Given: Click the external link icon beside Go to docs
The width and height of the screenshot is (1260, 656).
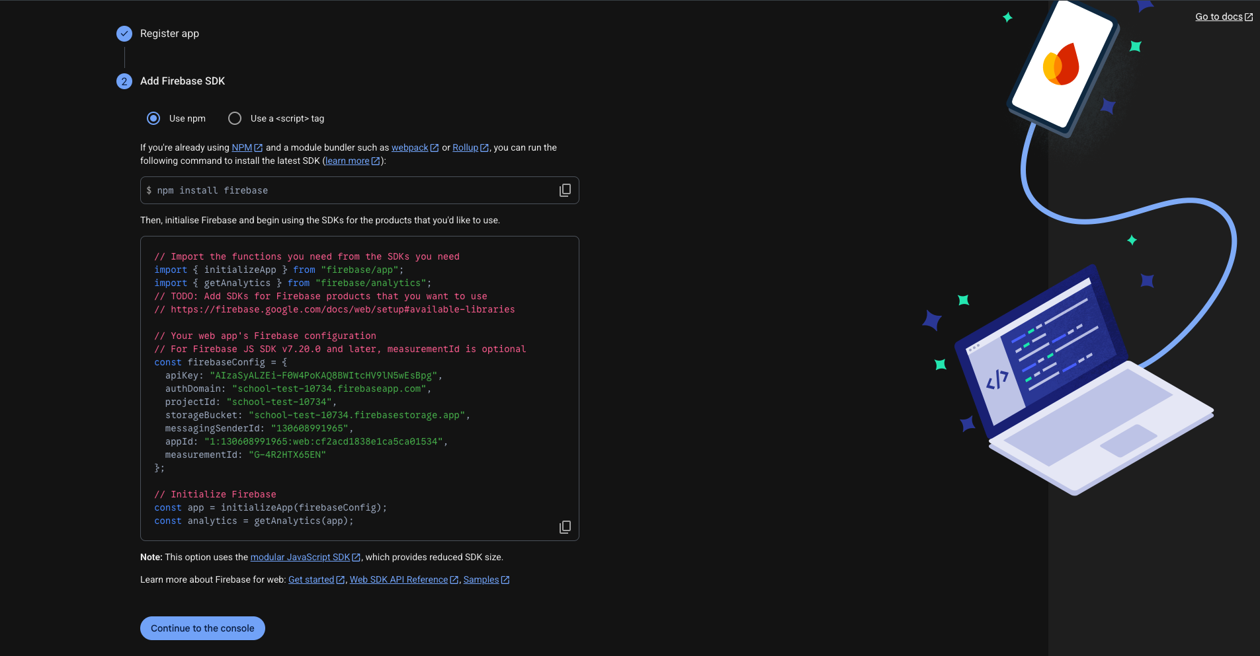Looking at the screenshot, I should tap(1249, 16).
